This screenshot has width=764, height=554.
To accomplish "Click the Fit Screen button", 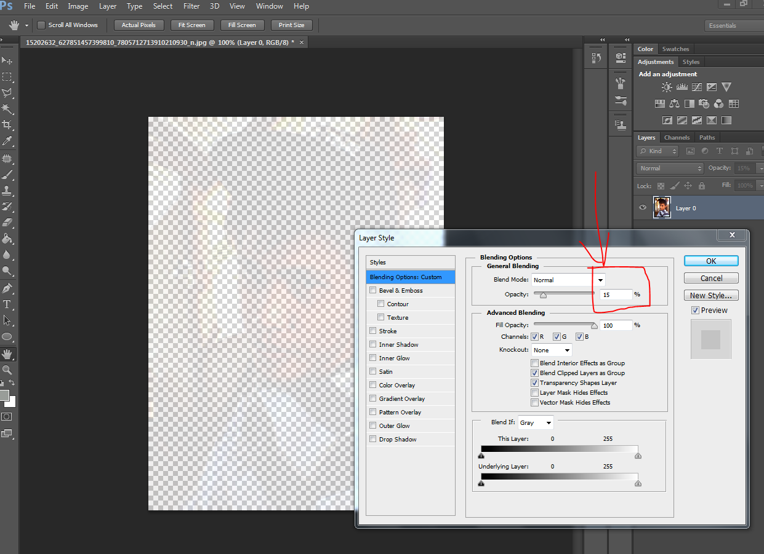I will 192,25.
